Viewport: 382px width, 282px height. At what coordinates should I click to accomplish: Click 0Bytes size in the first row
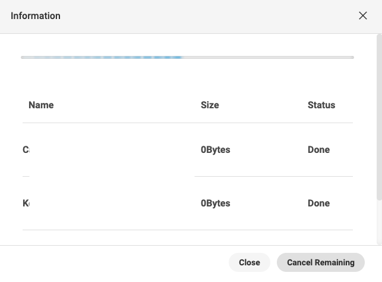coord(215,150)
